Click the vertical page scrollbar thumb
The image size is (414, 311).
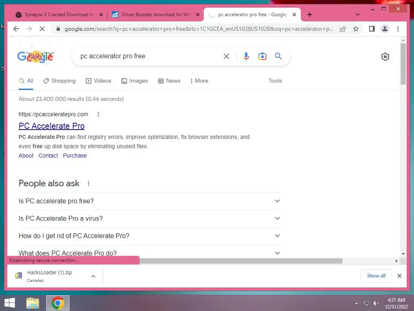coord(403,64)
